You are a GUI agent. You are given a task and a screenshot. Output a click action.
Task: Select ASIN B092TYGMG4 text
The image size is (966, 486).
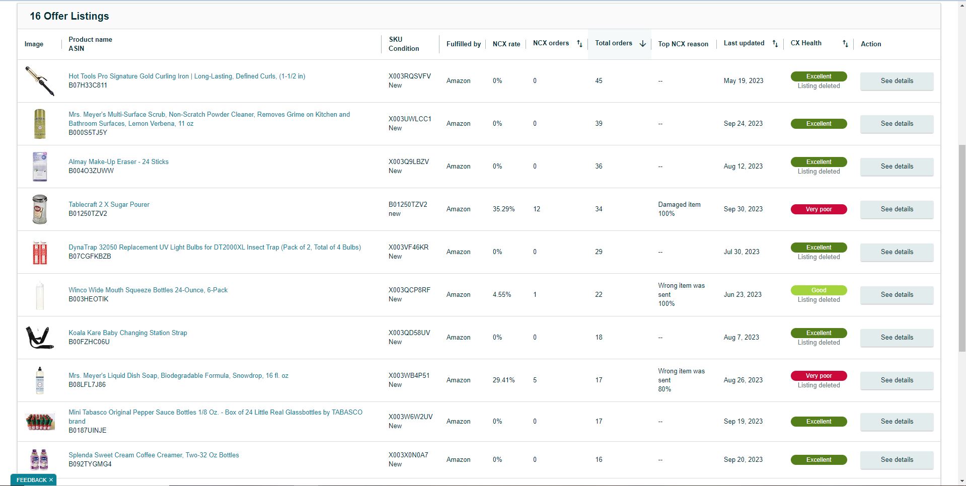pyautogui.click(x=90, y=464)
